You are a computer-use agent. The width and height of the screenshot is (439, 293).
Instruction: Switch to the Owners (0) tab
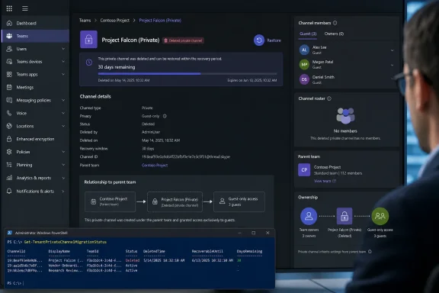tap(334, 34)
